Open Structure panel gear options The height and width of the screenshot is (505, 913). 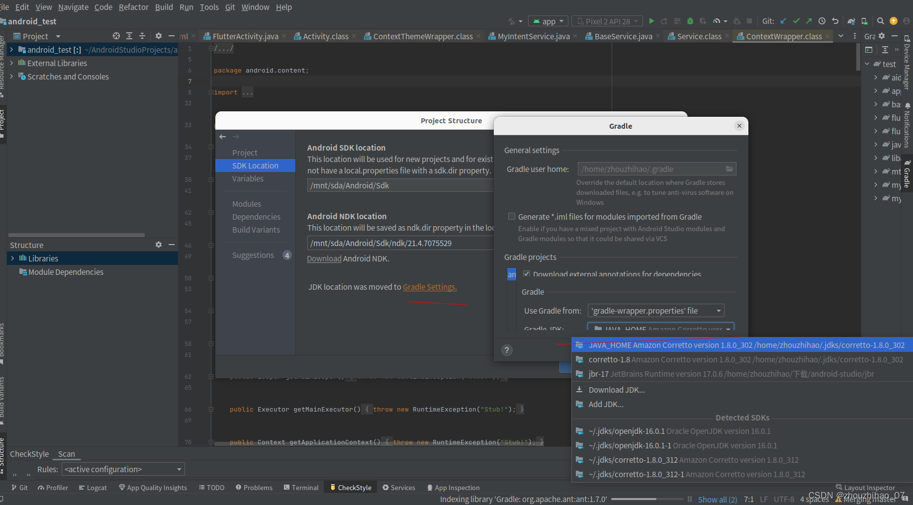(159, 245)
